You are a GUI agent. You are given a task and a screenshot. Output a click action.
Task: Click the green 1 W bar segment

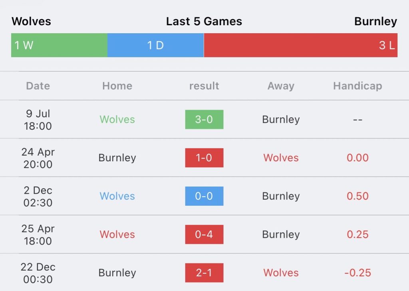coord(59,45)
